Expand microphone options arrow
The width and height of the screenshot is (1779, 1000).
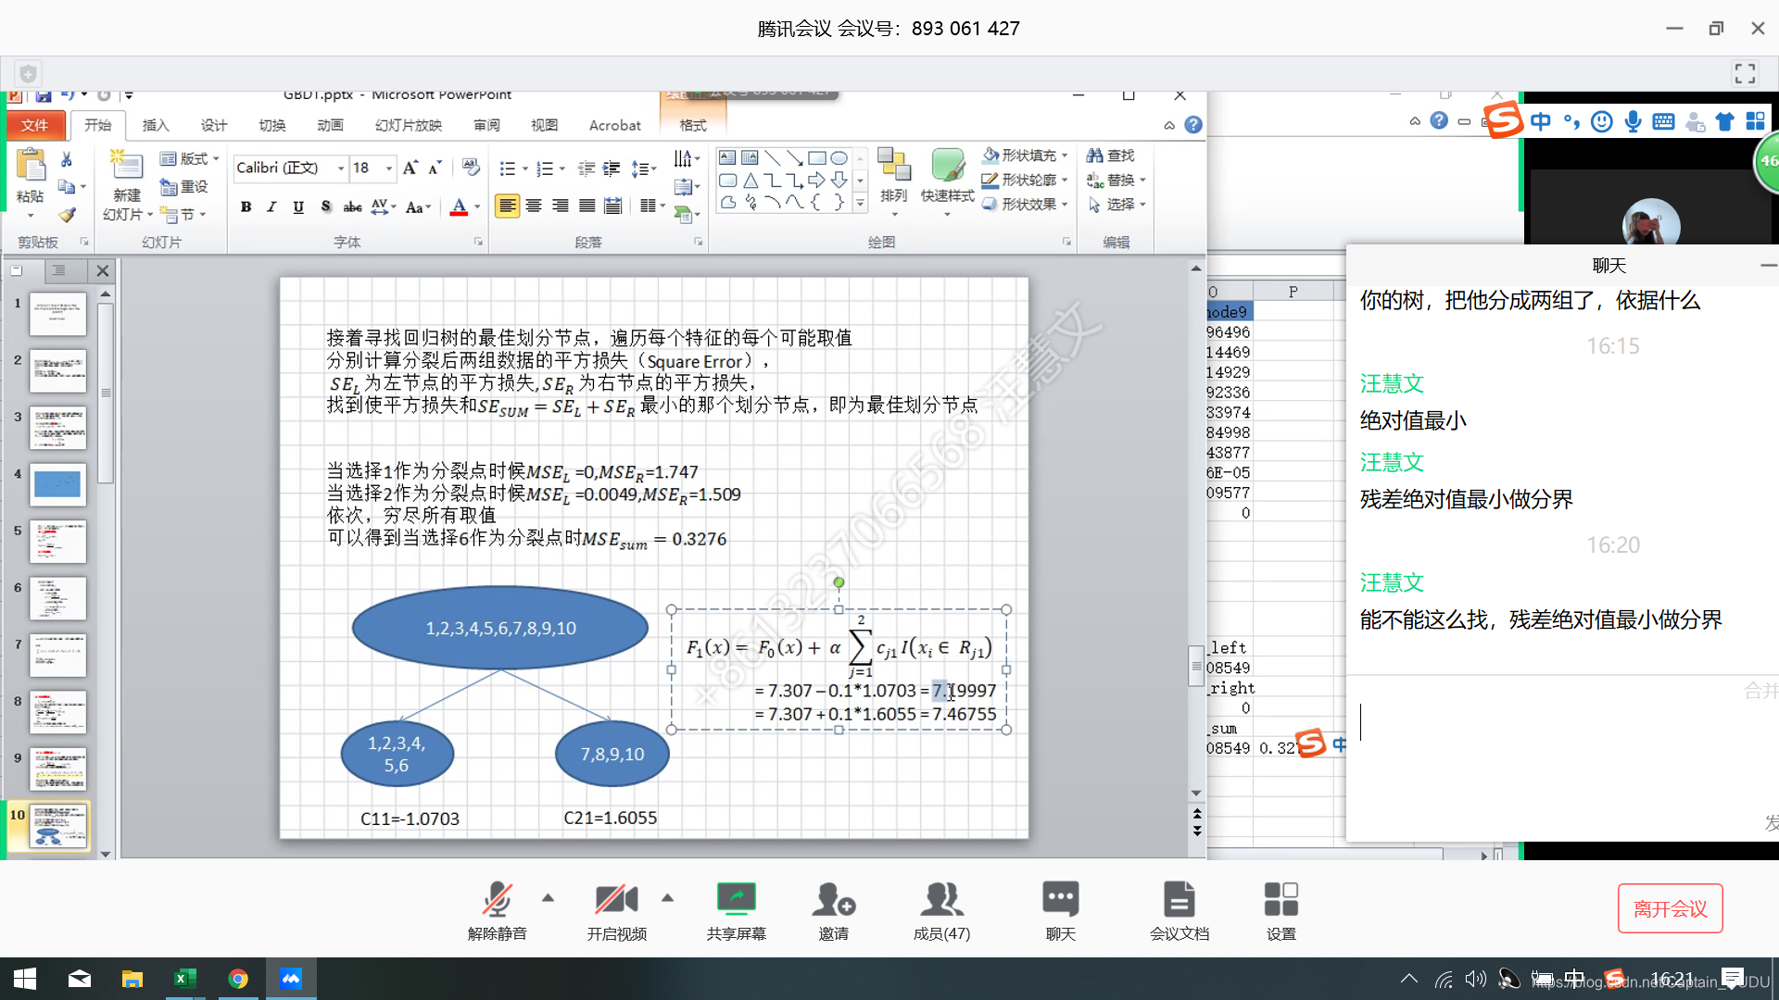(x=549, y=897)
